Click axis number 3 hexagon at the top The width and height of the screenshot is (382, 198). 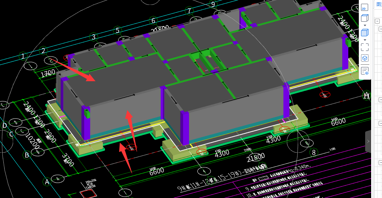pyautogui.click(x=94, y=37)
